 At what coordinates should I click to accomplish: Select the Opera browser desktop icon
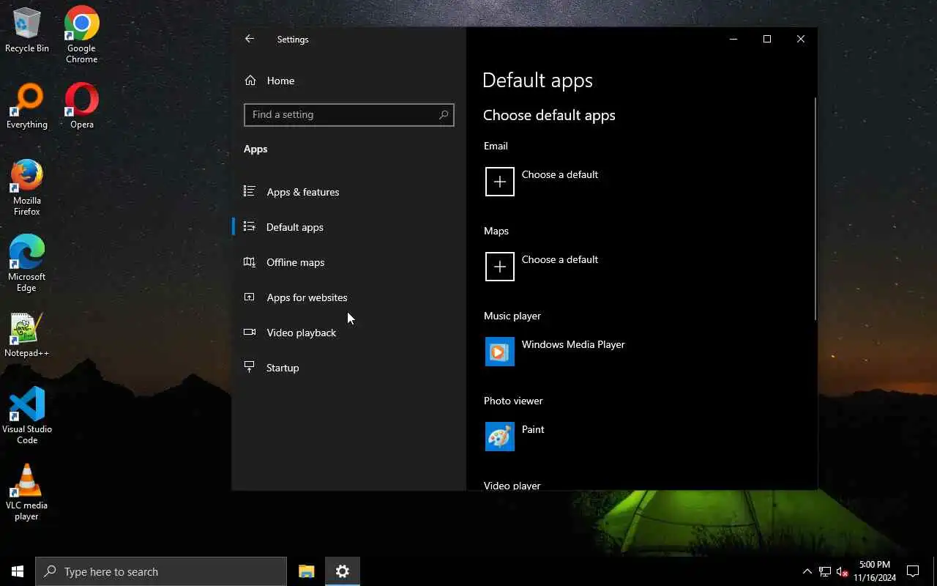pyautogui.click(x=81, y=107)
